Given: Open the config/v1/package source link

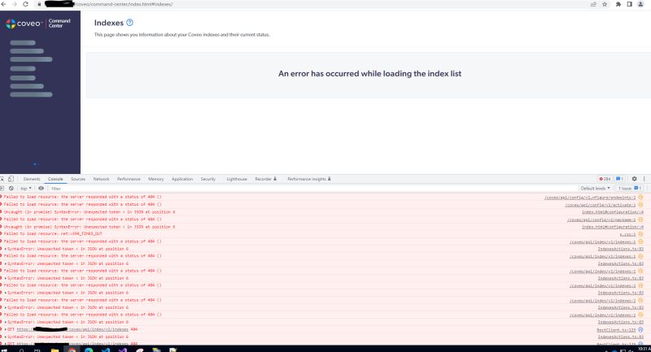Looking at the screenshot, I should 601,219.
